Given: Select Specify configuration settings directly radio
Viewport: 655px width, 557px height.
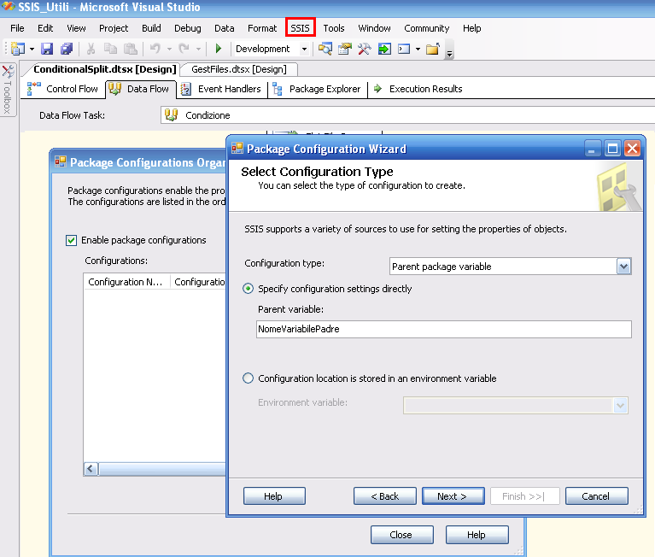Looking at the screenshot, I should pos(249,289).
